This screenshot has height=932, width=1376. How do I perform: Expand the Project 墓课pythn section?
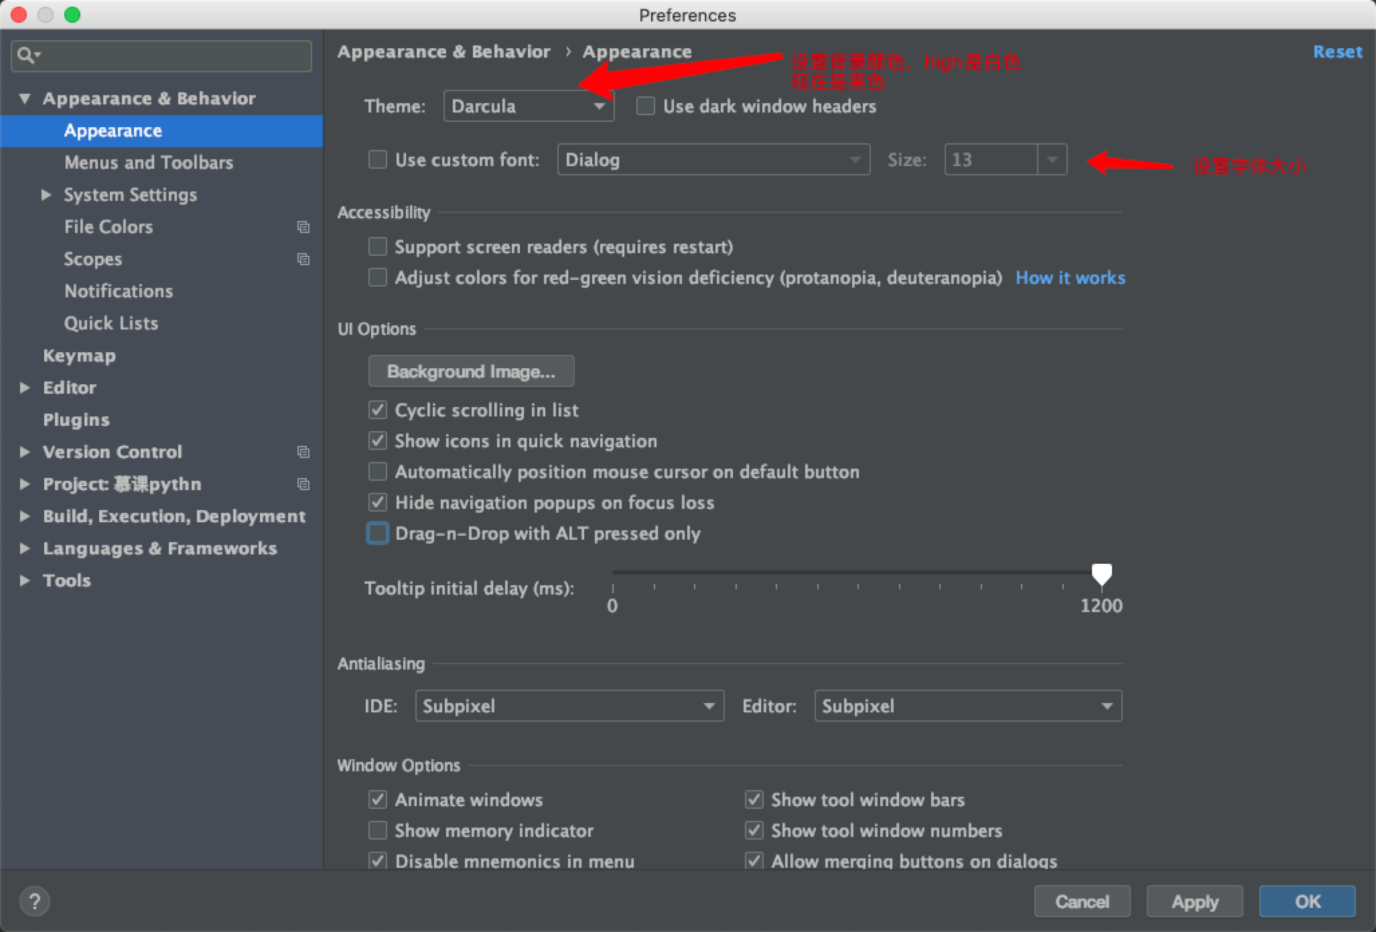pyautogui.click(x=23, y=483)
